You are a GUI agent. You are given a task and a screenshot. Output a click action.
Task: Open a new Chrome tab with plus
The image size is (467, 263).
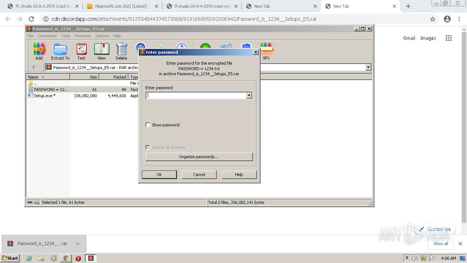click(x=408, y=6)
